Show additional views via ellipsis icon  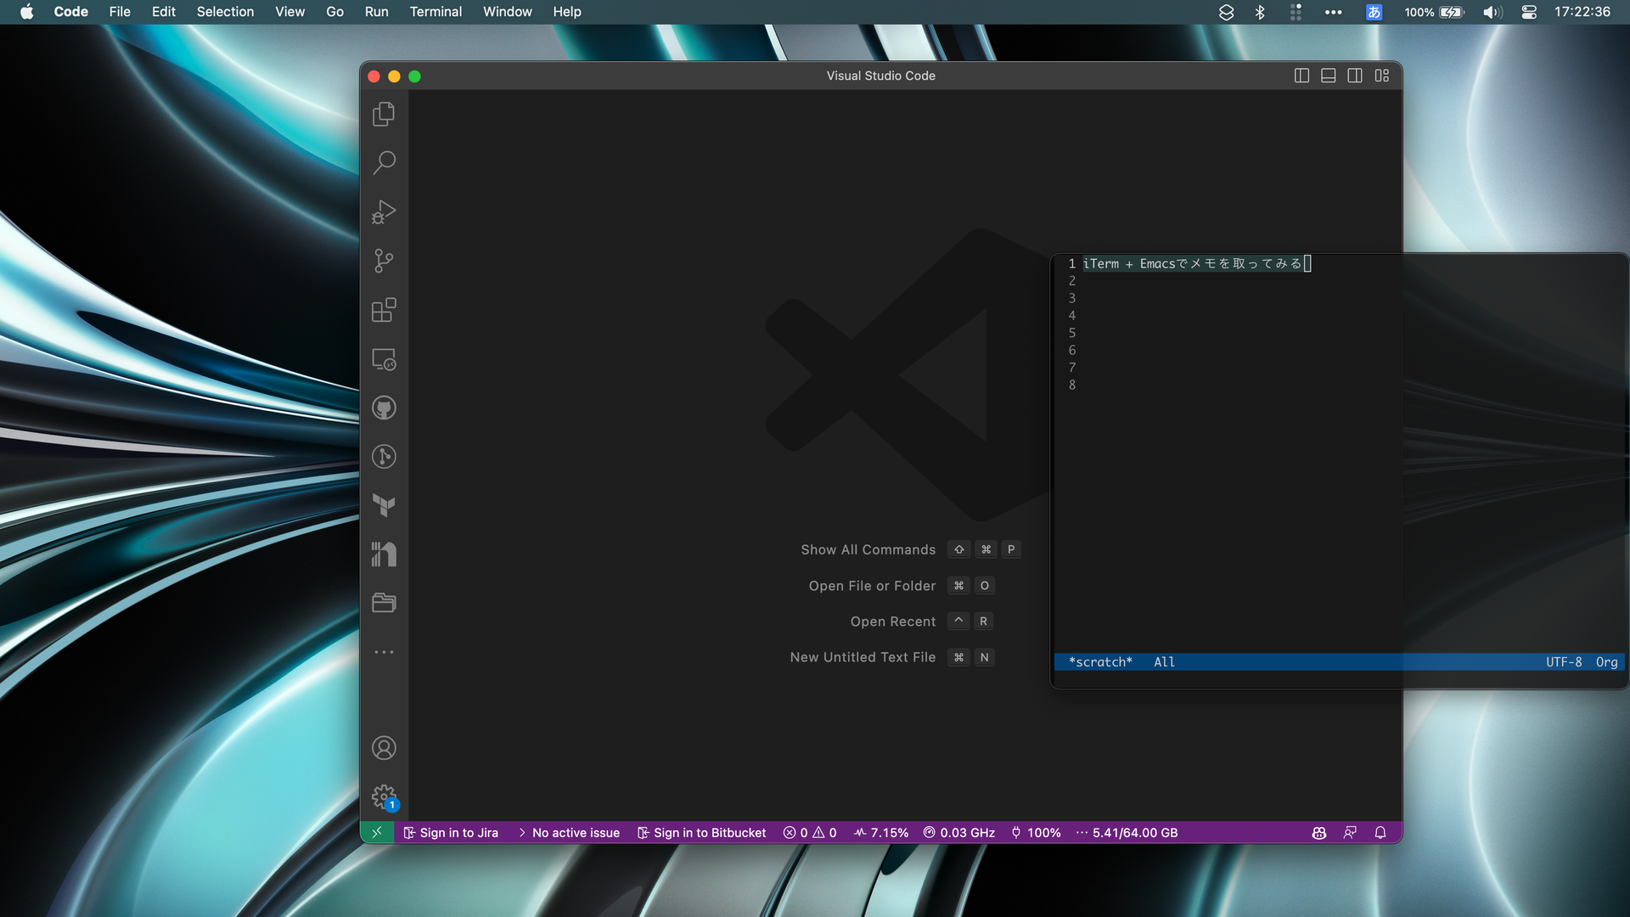pos(384,652)
